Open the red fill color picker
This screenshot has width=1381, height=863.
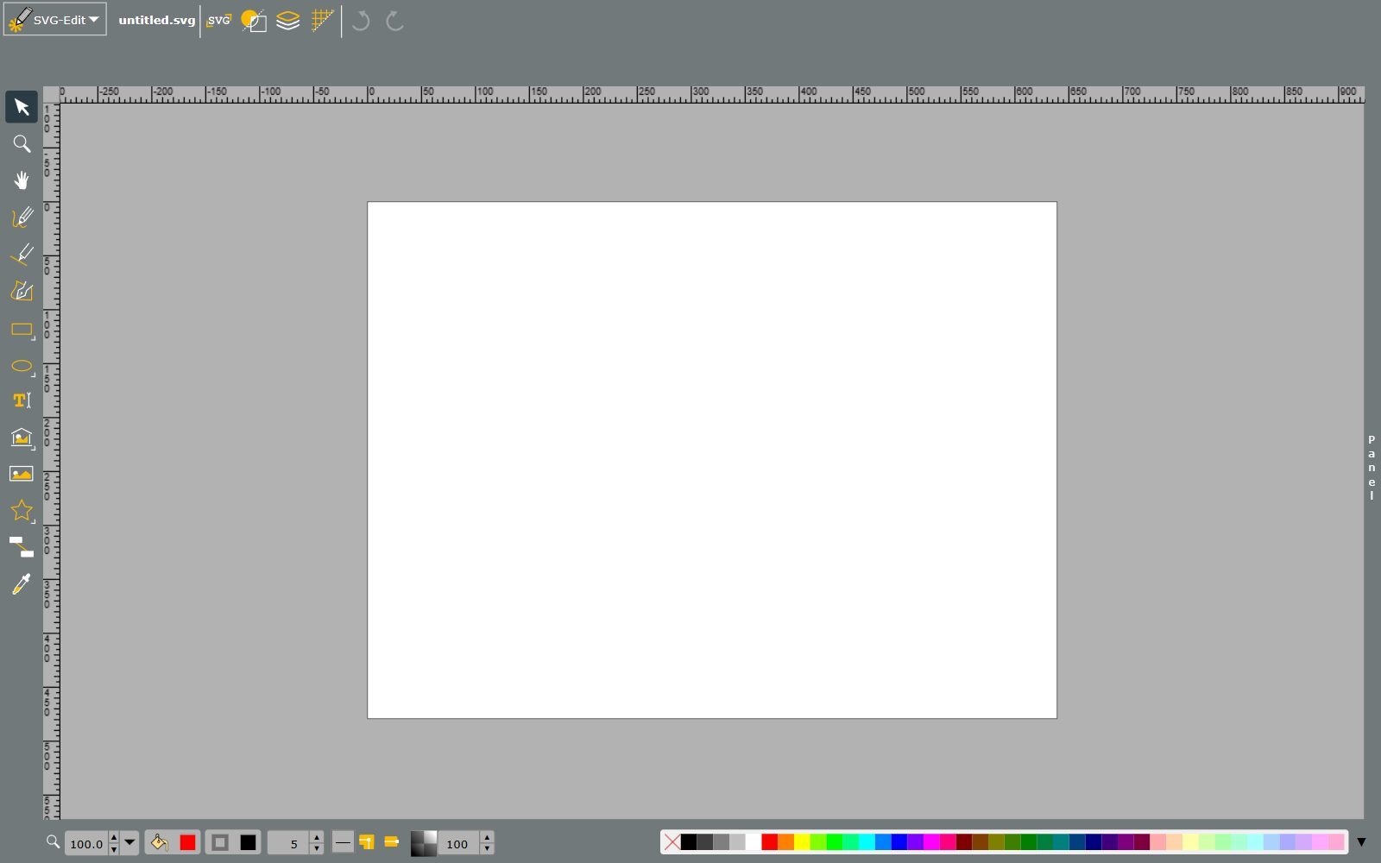point(187,842)
